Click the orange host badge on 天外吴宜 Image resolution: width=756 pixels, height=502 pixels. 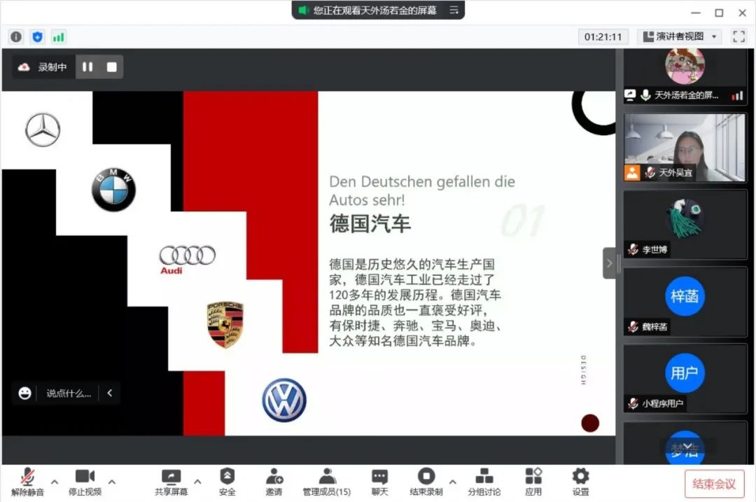coord(632,172)
